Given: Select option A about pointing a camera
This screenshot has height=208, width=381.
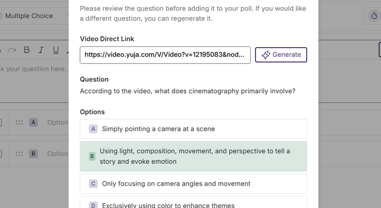Looking at the screenshot, I should (x=193, y=129).
